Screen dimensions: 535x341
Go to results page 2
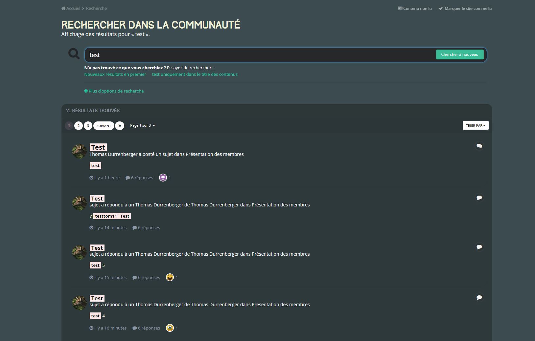click(x=79, y=126)
